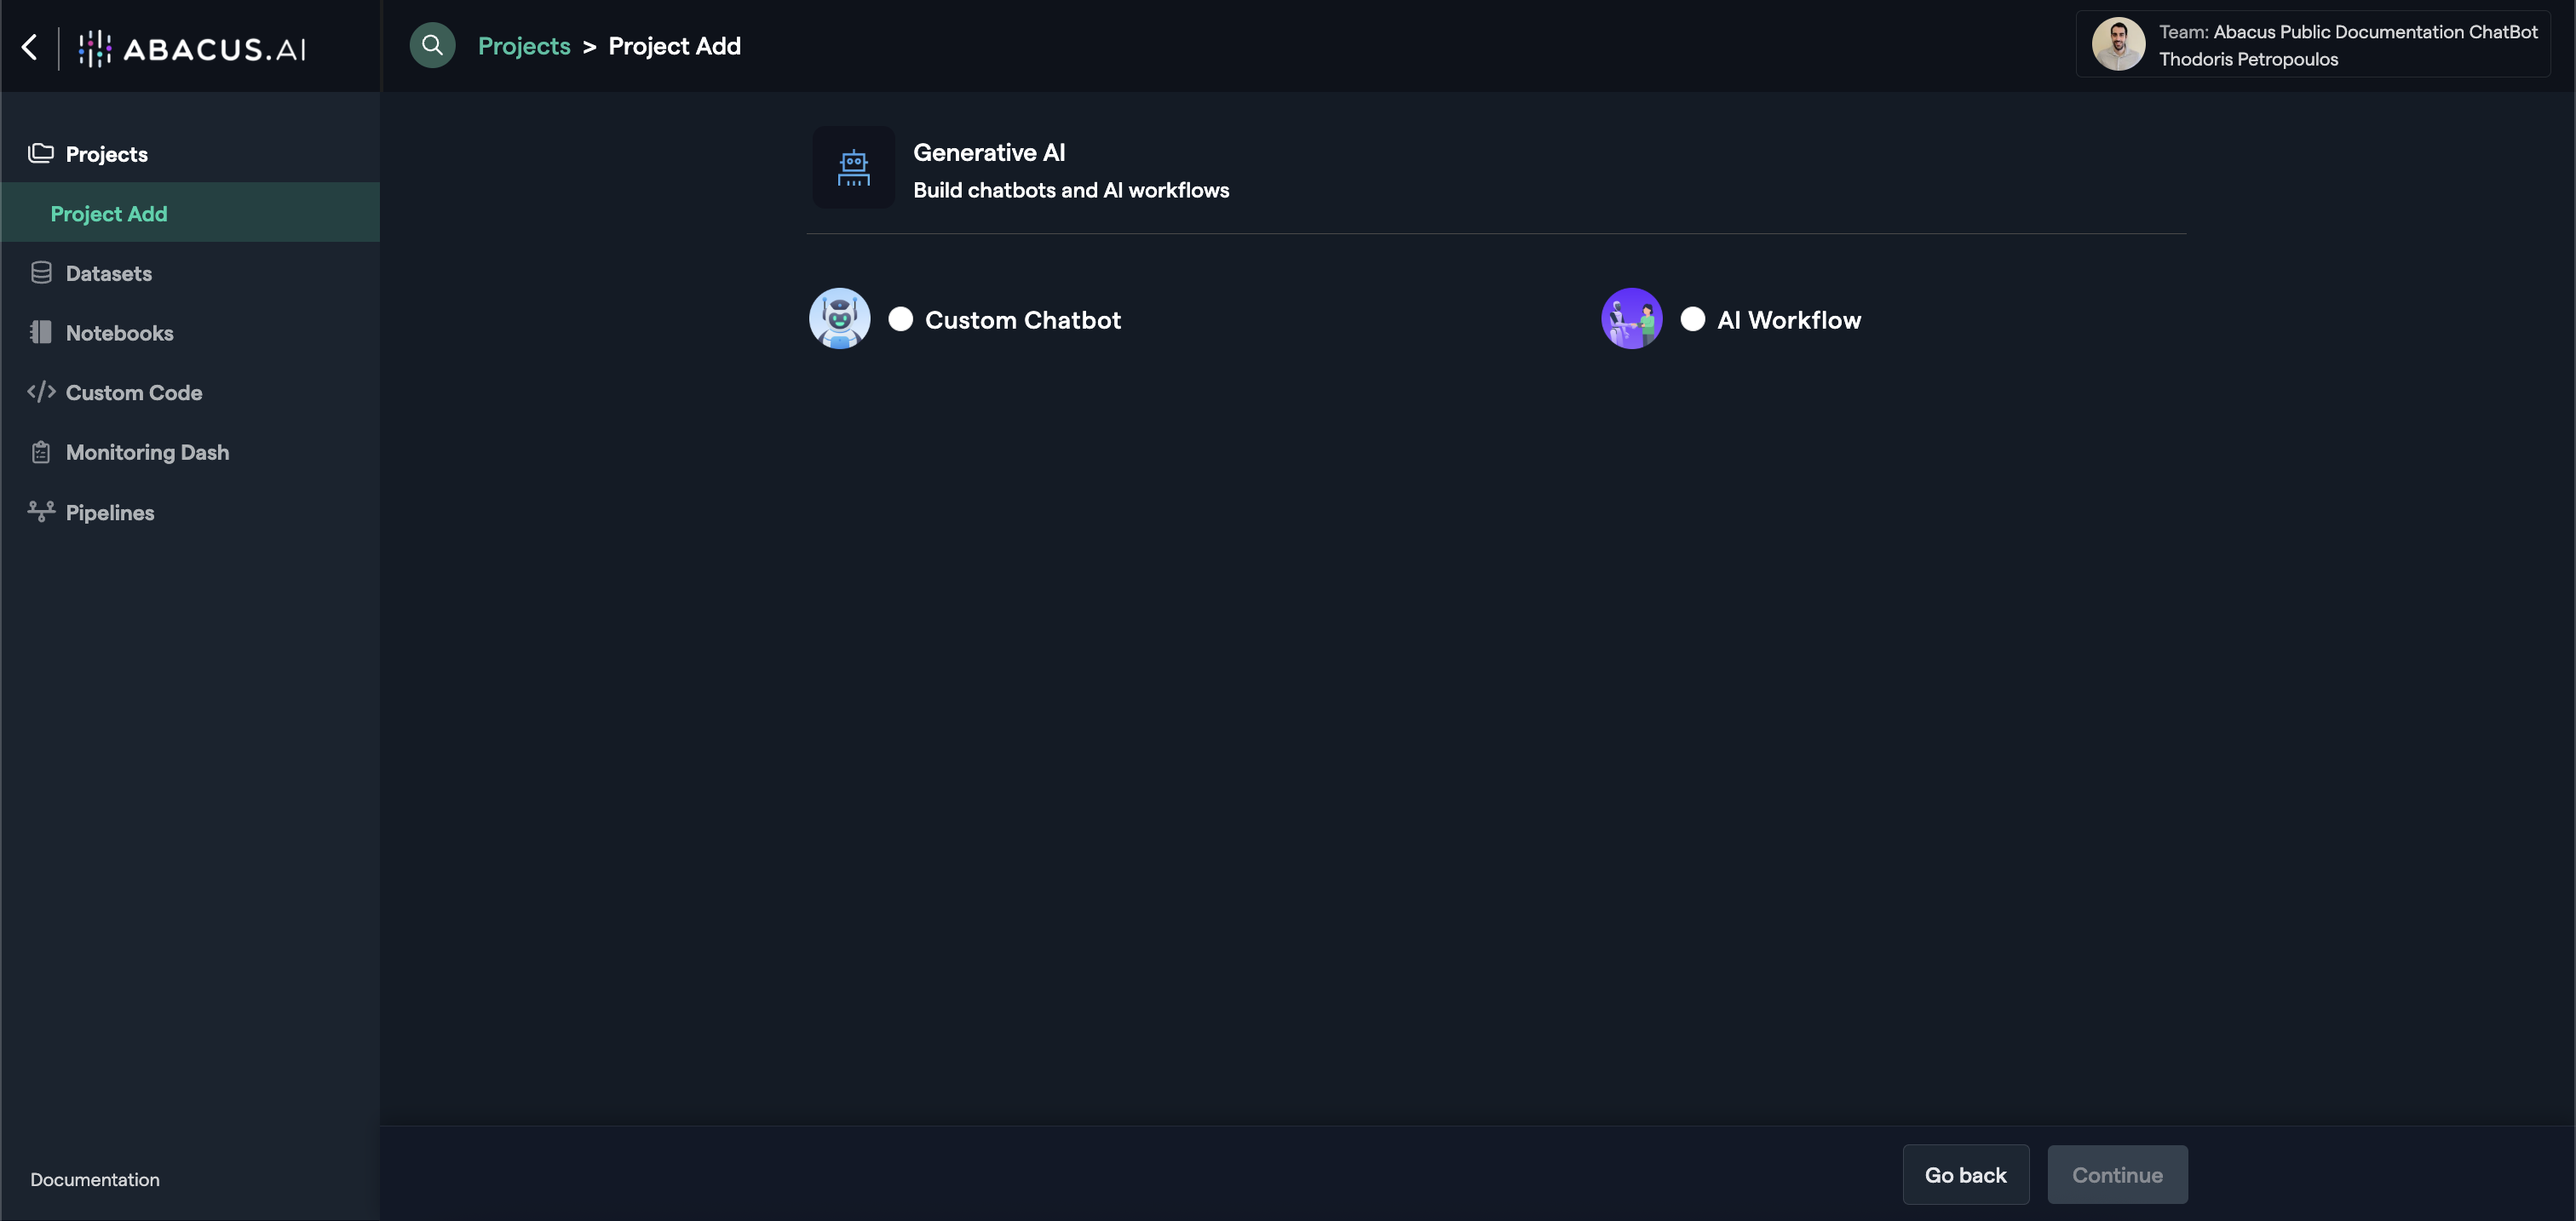
Task: Click the Custom Chatbot robot avatar
Action: pyautogui.click(x=839, y=318)
